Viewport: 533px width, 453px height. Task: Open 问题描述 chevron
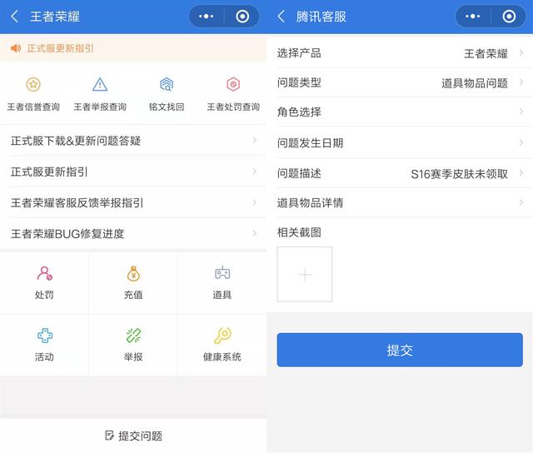tap(521, 173)
